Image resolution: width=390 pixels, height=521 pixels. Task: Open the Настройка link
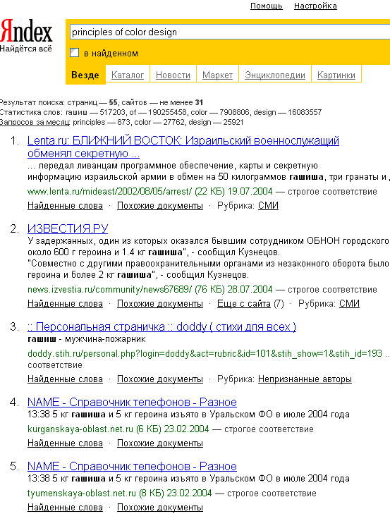pos(315,6)
